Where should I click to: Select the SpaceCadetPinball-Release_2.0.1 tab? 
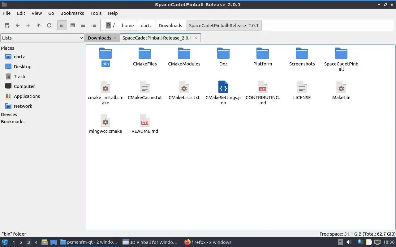click(157, 38)
